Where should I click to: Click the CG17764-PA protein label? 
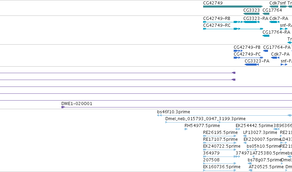point(277,47)
